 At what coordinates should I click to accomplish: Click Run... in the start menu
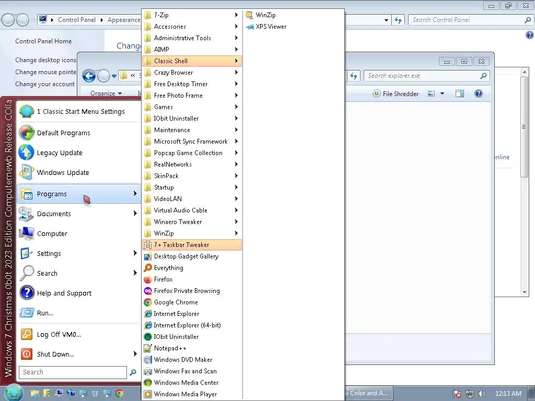[79, 313]
